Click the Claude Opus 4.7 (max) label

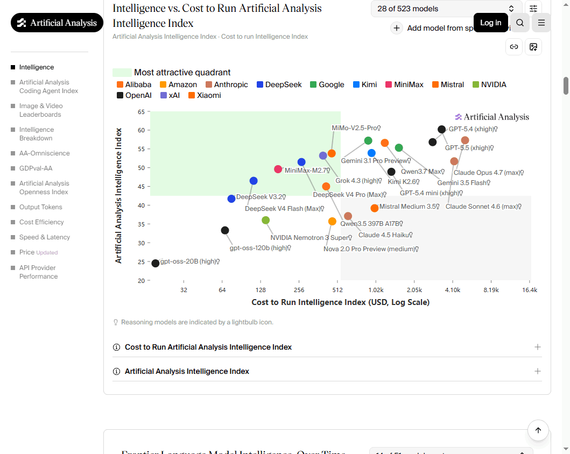(489, 173)
